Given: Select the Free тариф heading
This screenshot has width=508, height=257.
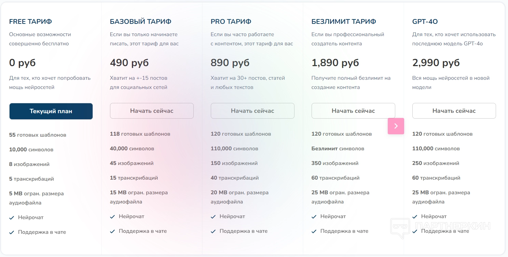Looking at the screenshot, I should [x=30, y=21].
